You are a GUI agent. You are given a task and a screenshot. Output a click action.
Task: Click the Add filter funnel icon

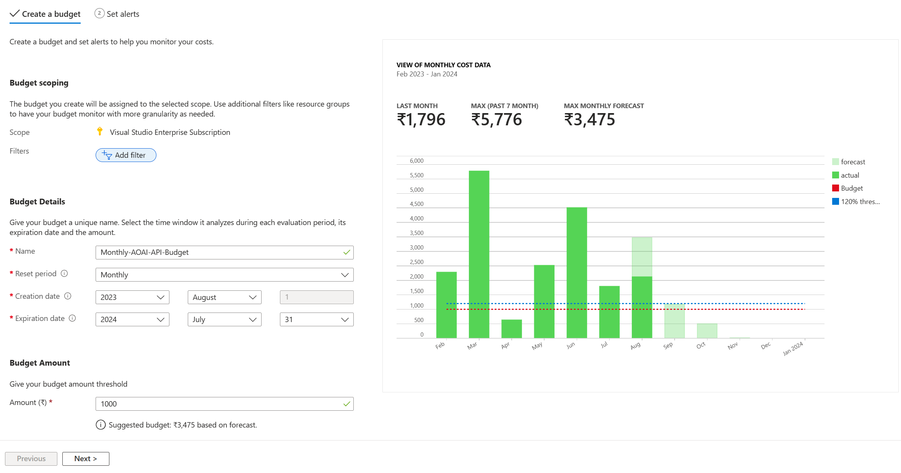click(107, 155)
